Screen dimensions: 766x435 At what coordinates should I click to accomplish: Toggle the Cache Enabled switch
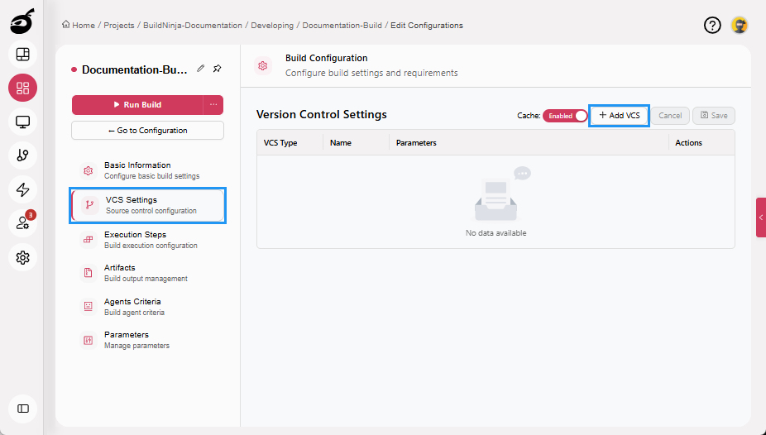click(565, 116)
